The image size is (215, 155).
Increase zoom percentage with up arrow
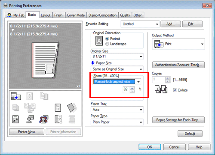point(132,88)
